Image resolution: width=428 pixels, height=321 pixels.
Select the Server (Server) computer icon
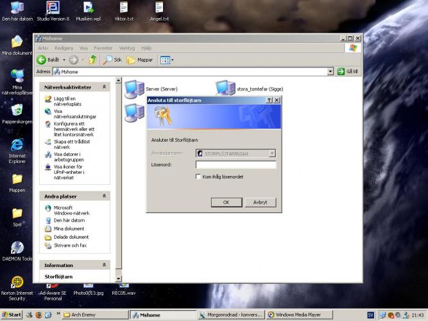coord(134,89)
